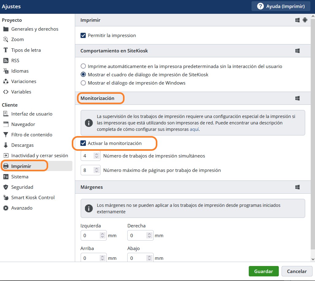Select Mostrar el diálogo de impresión de Windows

(x=83, y=83)
